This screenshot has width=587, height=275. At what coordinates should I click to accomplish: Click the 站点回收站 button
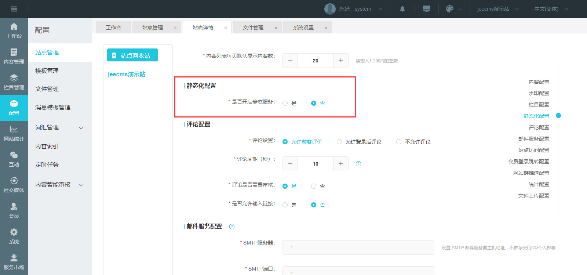click(x=132, y=55)
